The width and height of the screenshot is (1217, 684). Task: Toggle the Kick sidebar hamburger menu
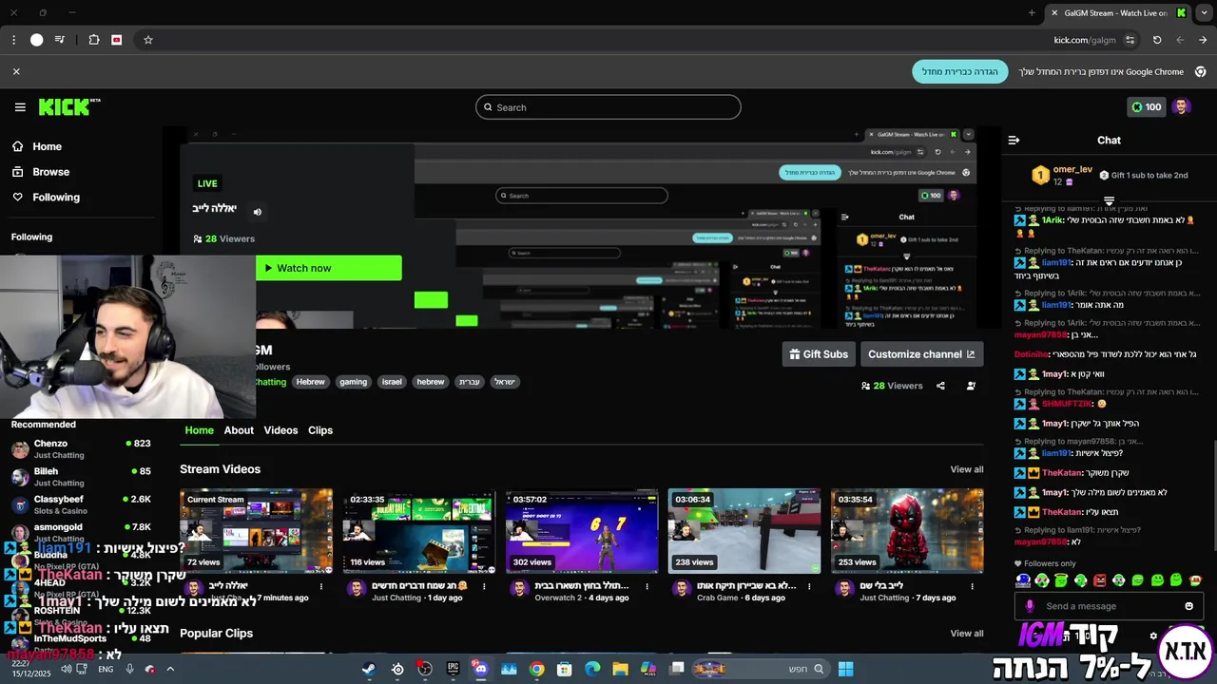pos(20,107)
